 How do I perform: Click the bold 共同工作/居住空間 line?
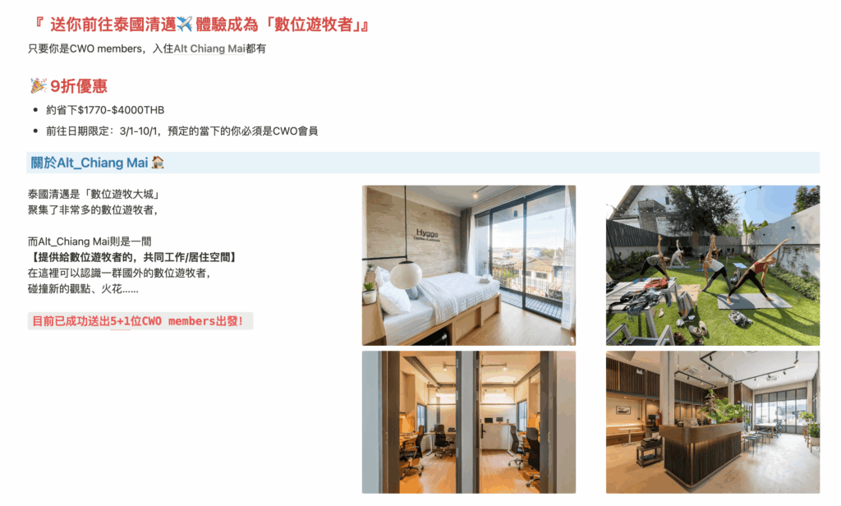point(132,258)
